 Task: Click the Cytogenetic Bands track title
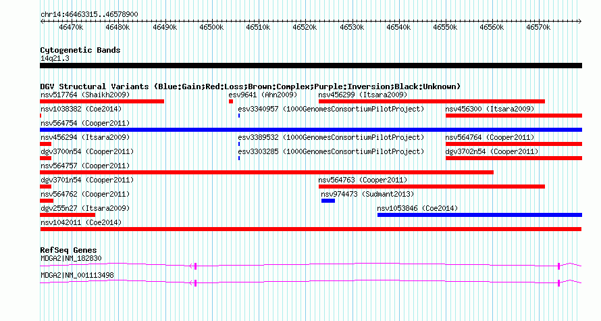pos(80,50)
